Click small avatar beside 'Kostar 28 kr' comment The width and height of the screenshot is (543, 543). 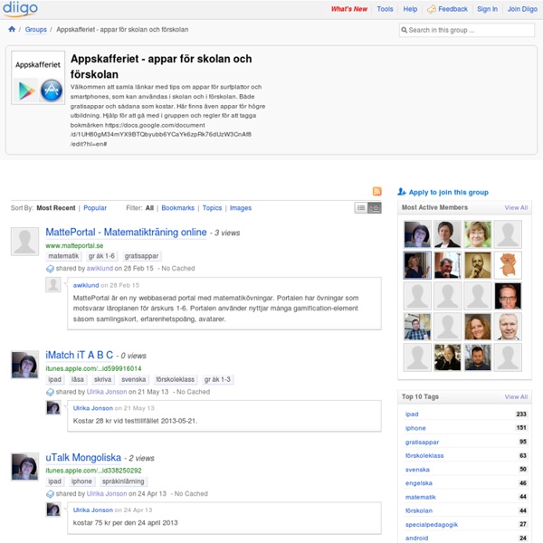[x=53, y=407]
